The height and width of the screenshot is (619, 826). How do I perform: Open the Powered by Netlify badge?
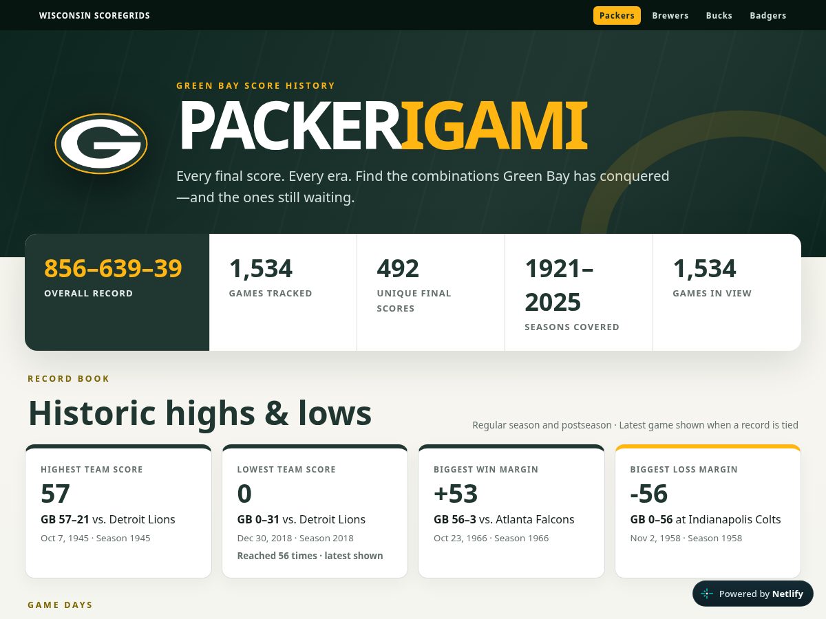tap(753, 594)
